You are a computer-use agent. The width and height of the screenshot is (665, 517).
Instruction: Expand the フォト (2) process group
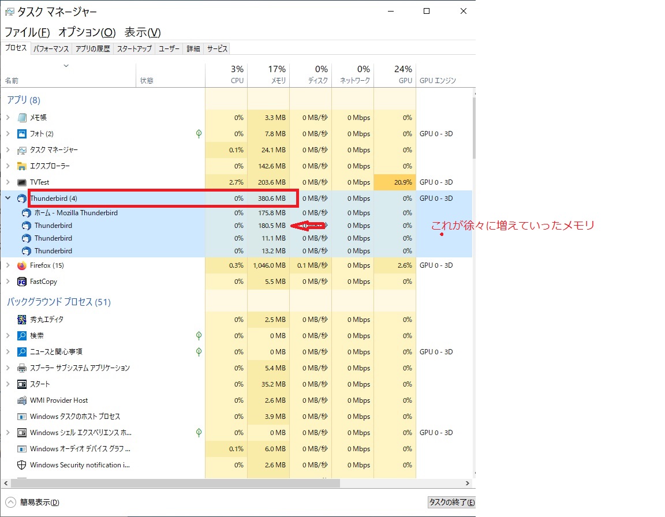click(8, 134)
